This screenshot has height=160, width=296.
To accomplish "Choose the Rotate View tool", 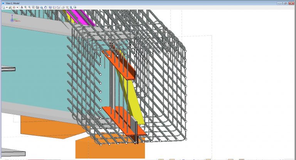I will click(x=42, y=7).
